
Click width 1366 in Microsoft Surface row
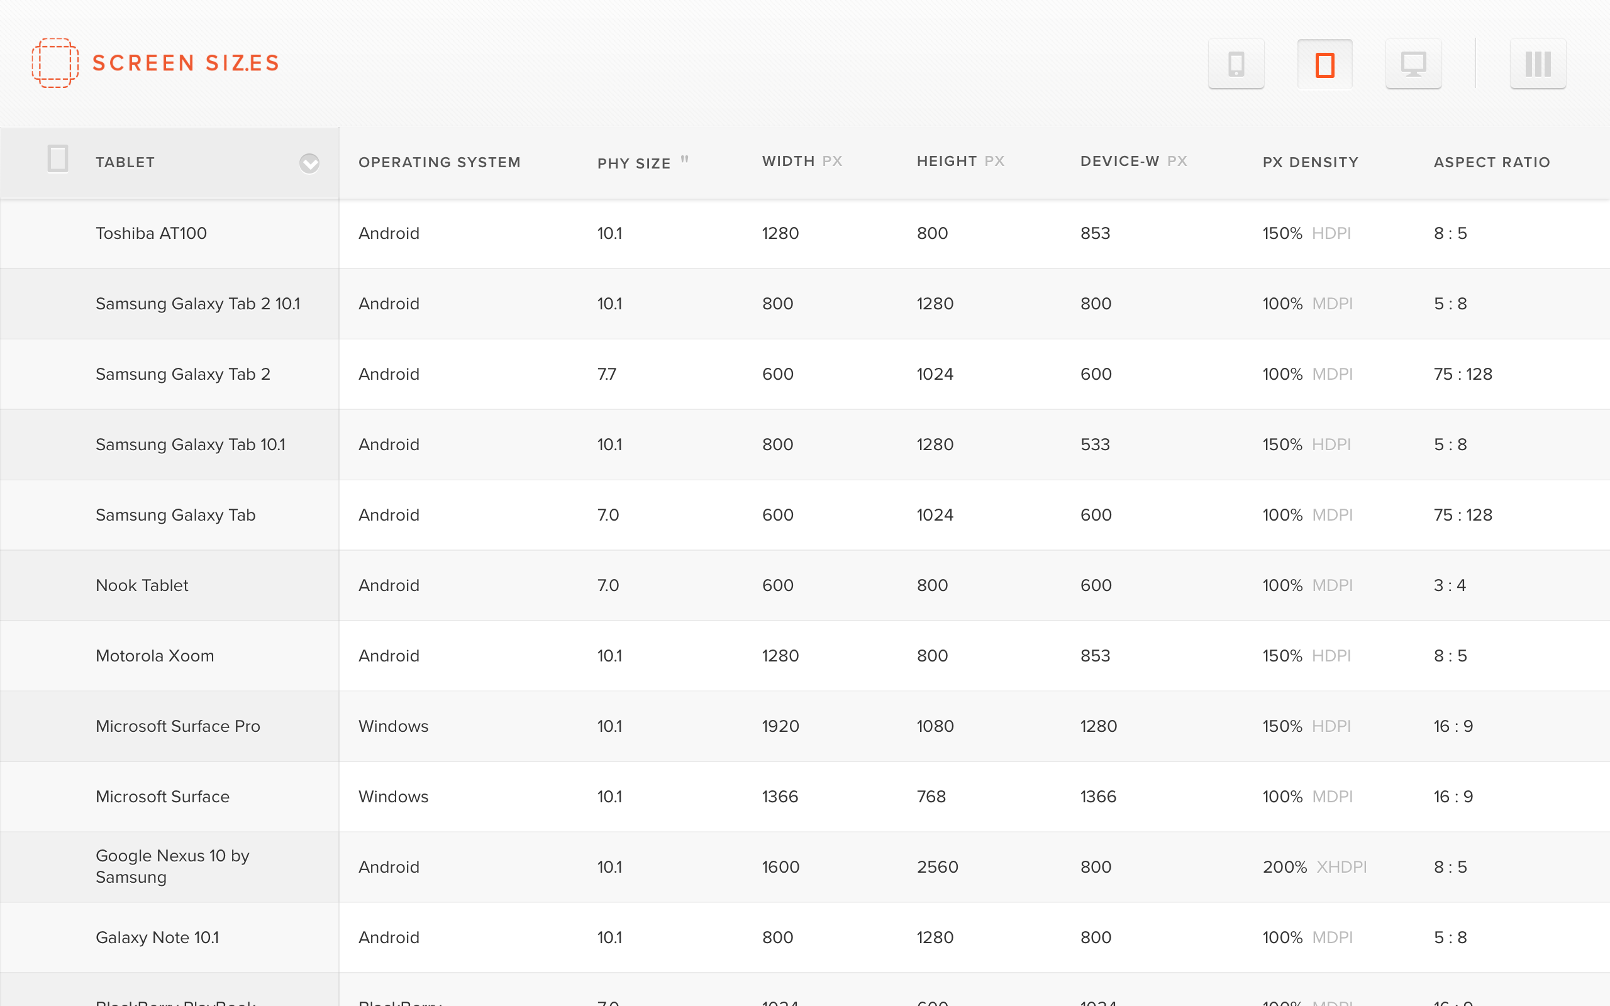[780, 797]
